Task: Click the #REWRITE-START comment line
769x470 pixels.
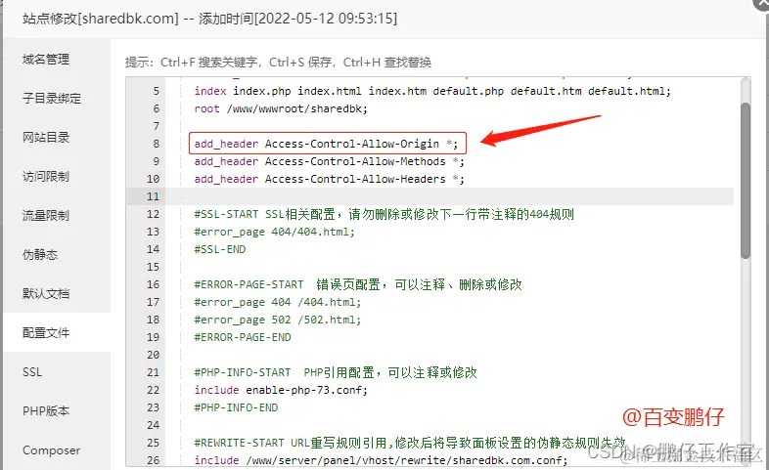Action: click(410, 443)
